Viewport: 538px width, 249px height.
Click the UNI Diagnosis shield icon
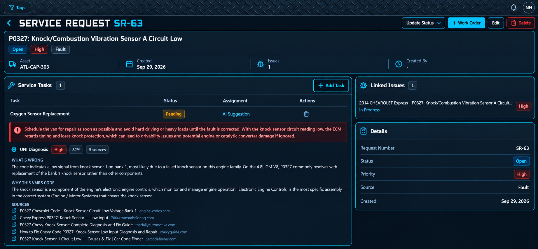click(14, 149)
